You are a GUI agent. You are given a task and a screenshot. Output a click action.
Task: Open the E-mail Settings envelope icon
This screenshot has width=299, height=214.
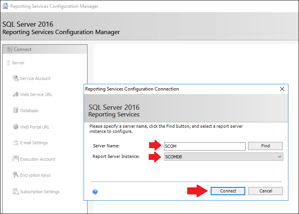[x=15, y=142]
